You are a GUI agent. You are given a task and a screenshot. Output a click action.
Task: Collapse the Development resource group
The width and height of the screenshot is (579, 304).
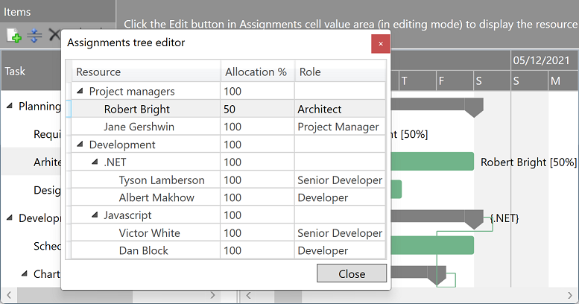click(x=79, y=145)
